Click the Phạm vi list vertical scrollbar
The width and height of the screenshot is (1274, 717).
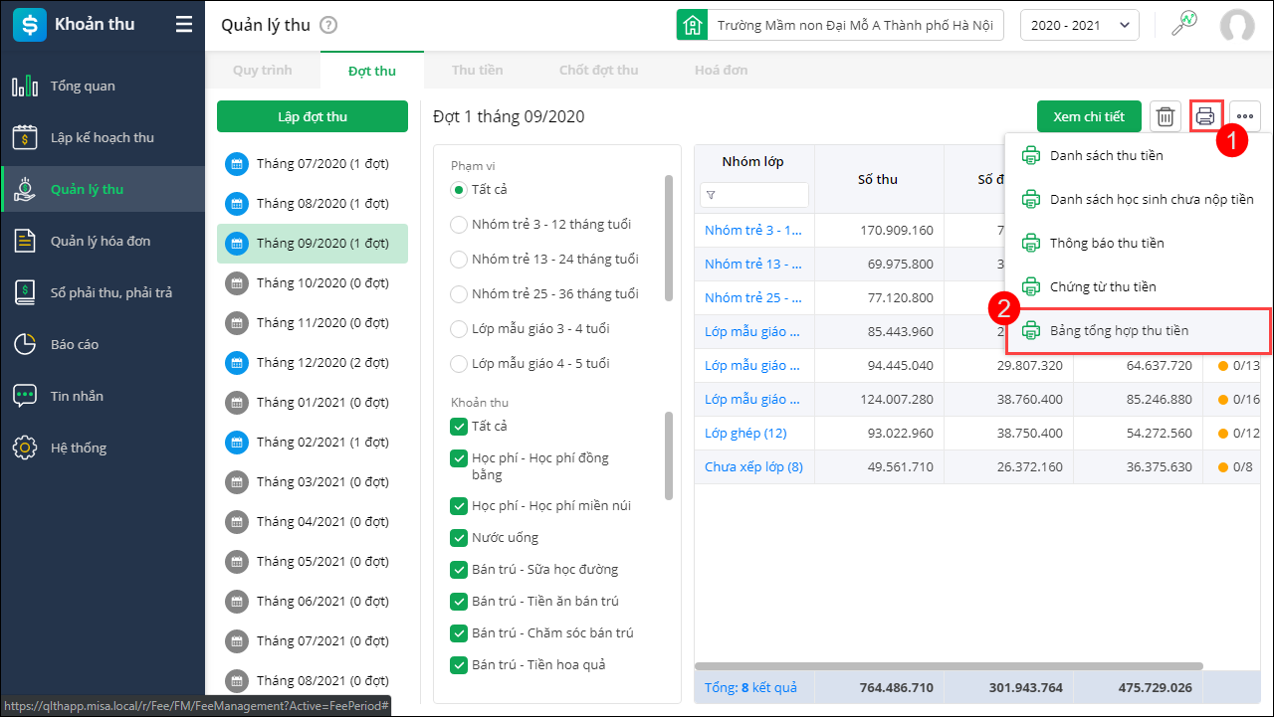(x=669, y=237)
